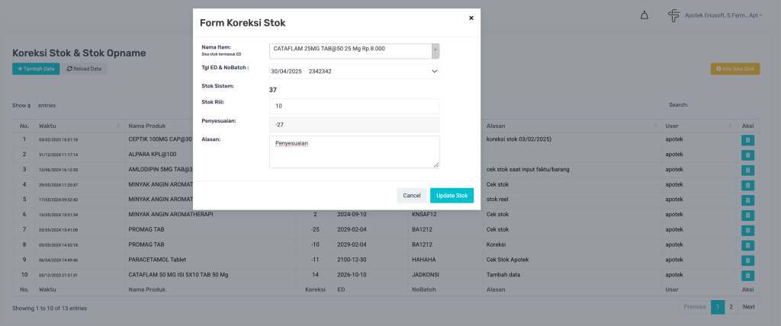Close the Form Koreksi Stok dialog
The height and width of the screenshot is (326, 781).
[x=471, y=18]
